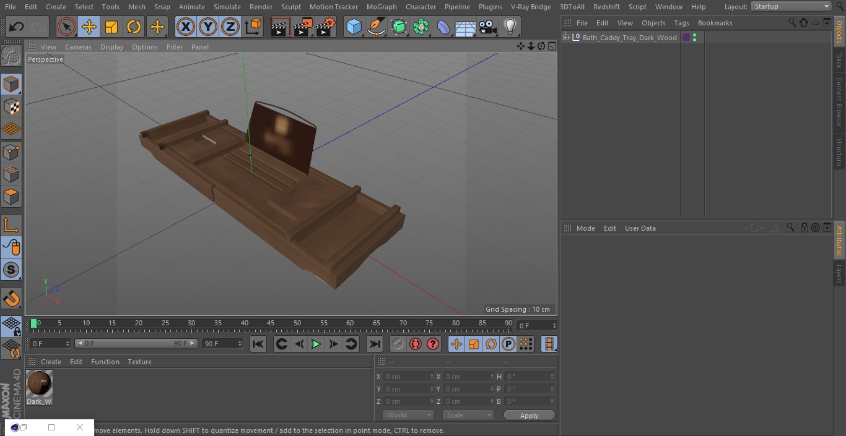Activate the Move tool
This screenshot has width=846, height=436.
click(89, 27)
